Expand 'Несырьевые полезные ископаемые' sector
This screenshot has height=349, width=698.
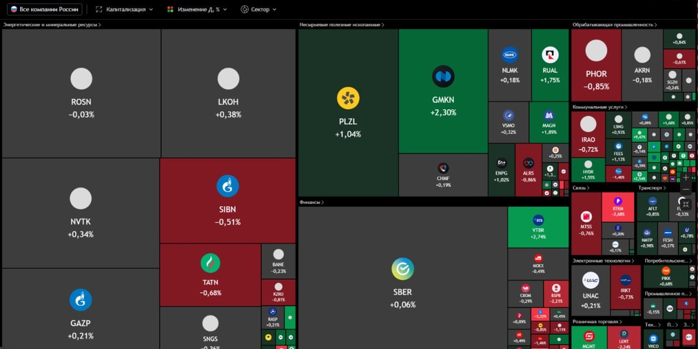click(x=342, y=25)
